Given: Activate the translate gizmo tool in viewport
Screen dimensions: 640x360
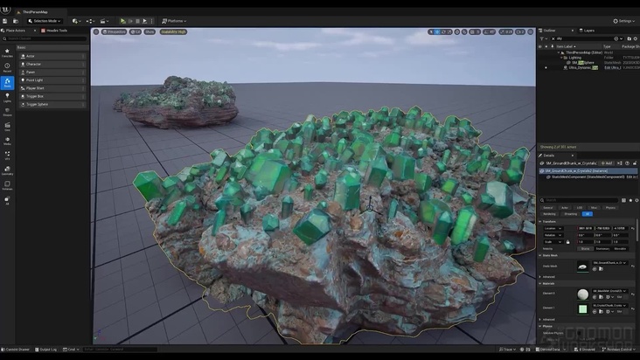Looking at the screenshot, I should (x=437, y=31).
